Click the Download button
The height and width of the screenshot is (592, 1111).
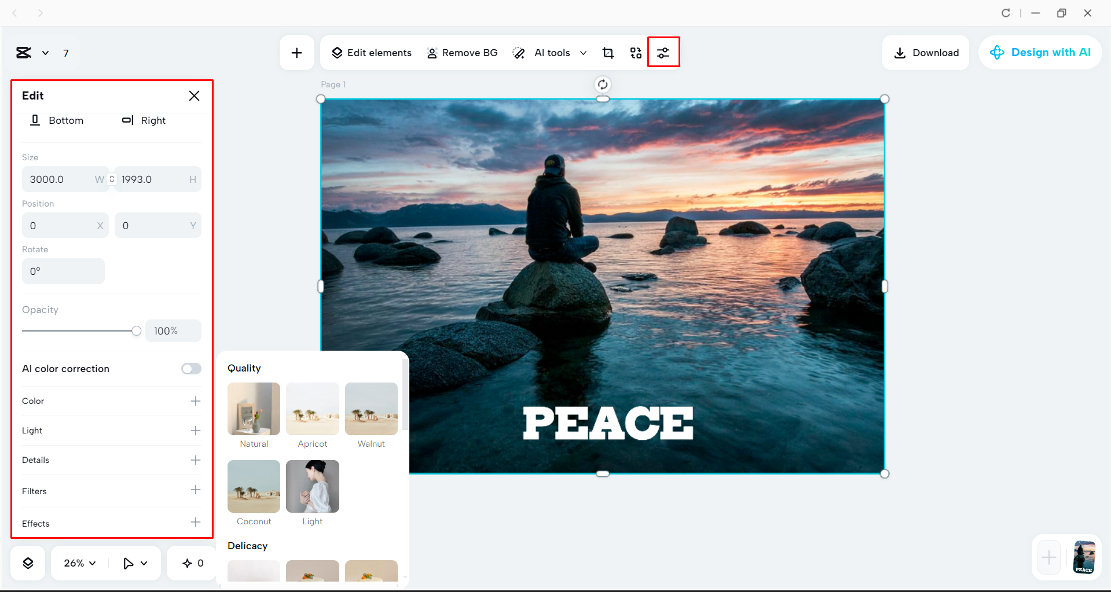925,52
